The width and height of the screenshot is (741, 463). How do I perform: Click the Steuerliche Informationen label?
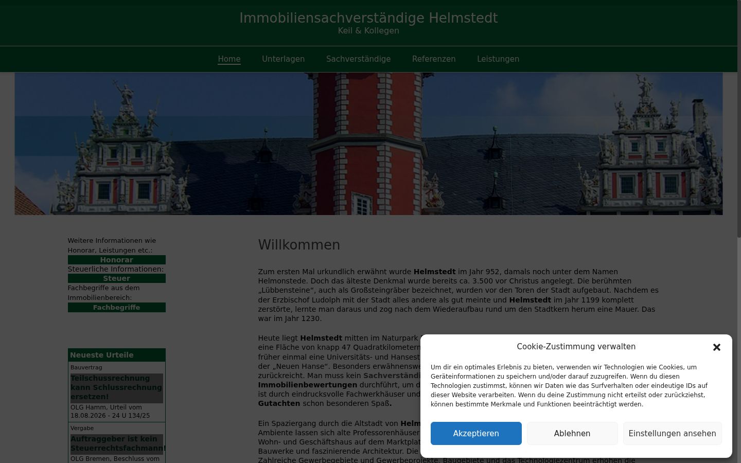116,269
